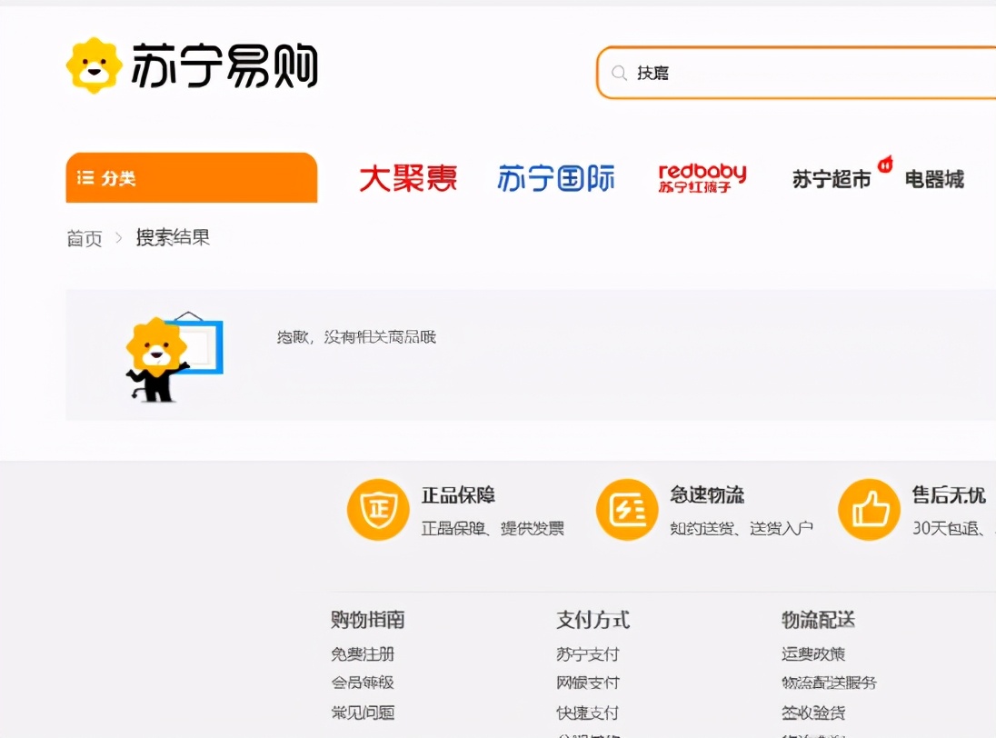Image resolution: width=996 pixels, height=738 pixels.
Task: Click the 正品保障 heading
Action: pos(458,495)
